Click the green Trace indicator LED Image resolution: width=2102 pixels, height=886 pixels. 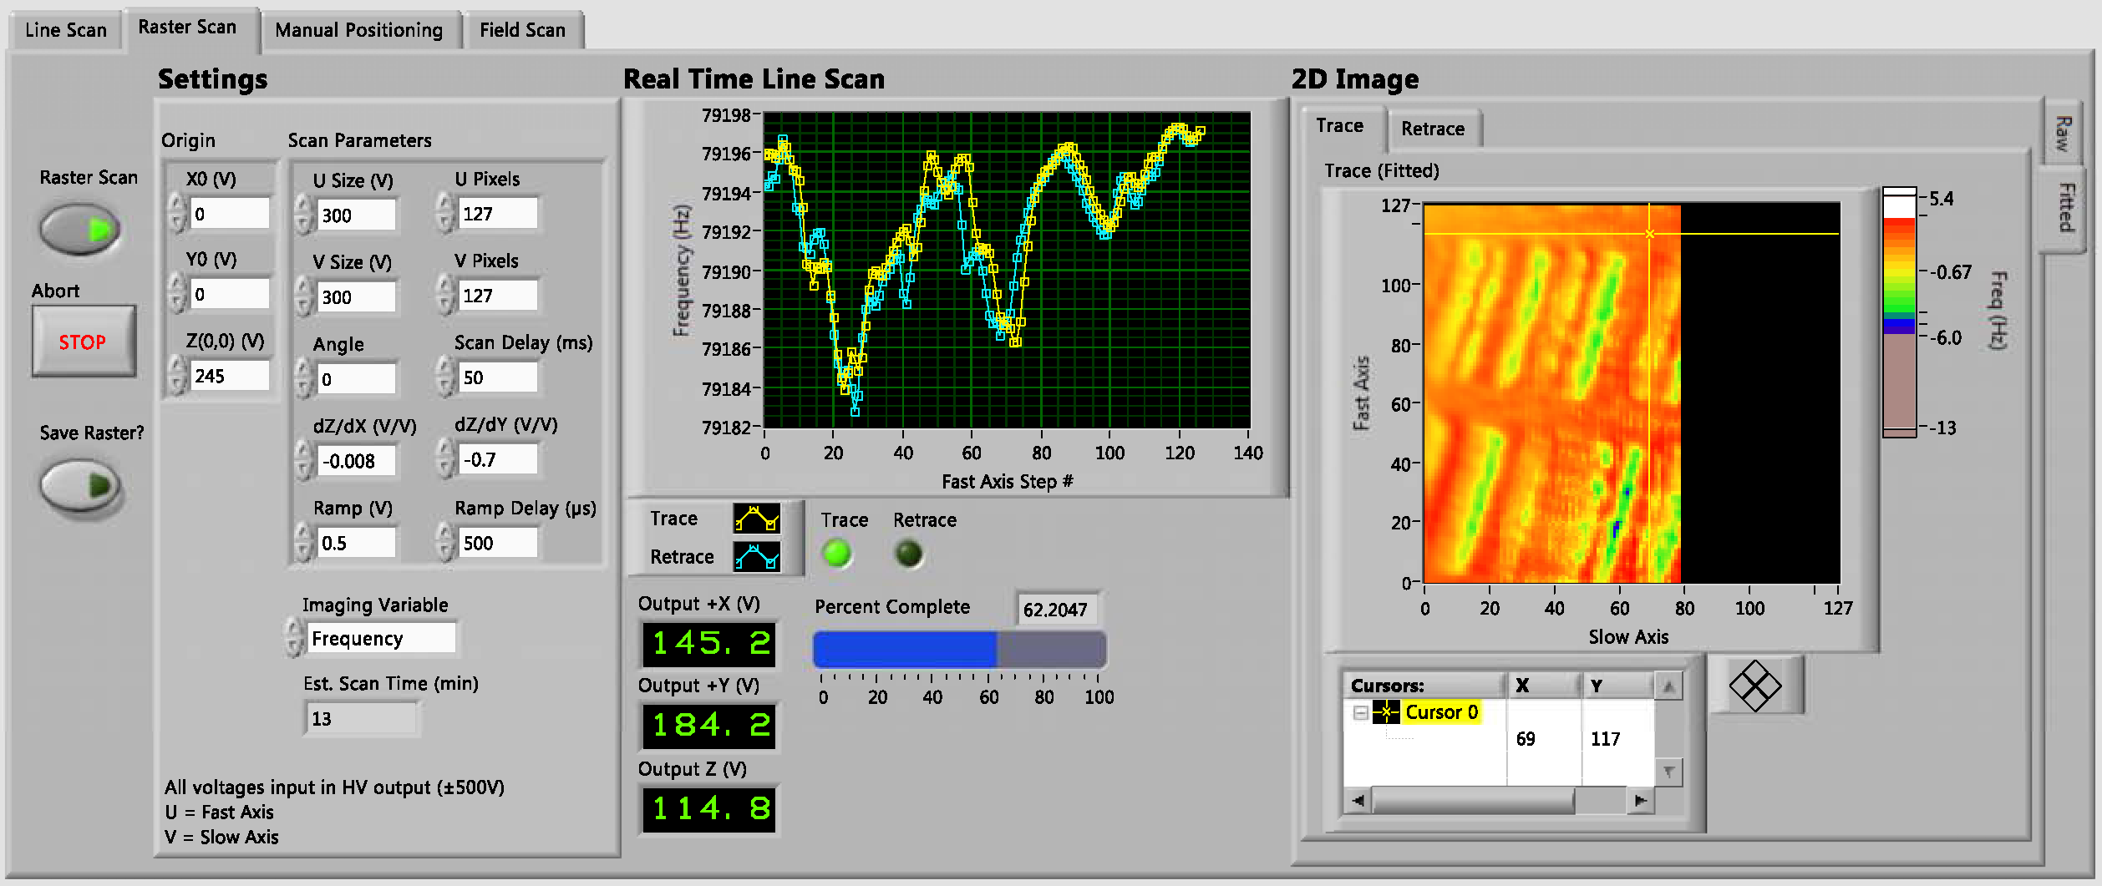pyautogui.click(x=837, y=554)
